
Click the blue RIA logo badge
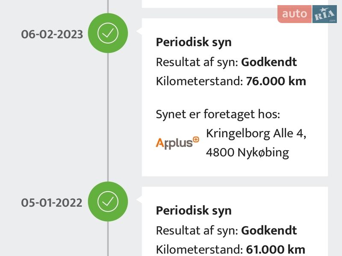[x=324, y=14]
